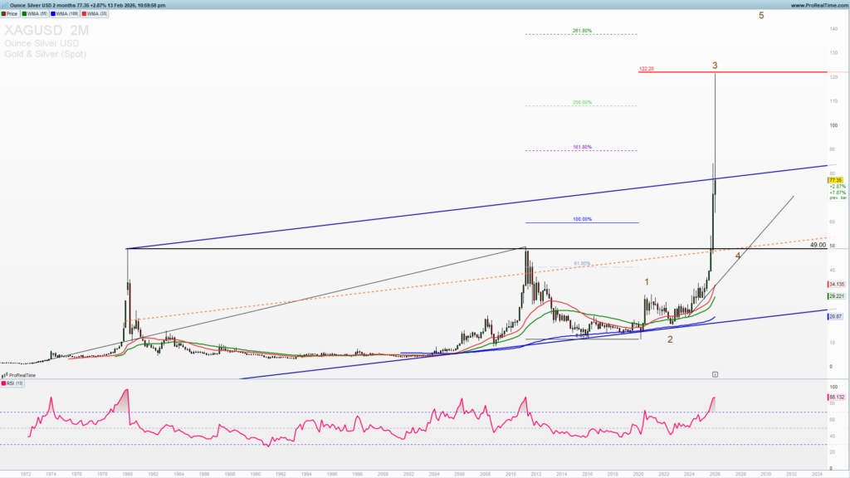Select the WMA (33) legend button
850x478 pixels.
pos(95,14)
